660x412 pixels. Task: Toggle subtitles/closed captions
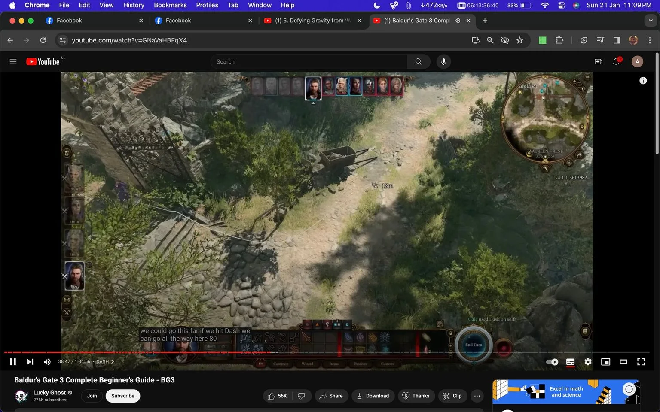pos(570,362)
